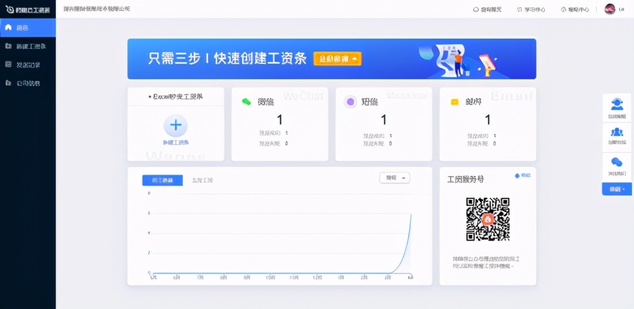Open the second top-bar link with book icon
The width and height of the screenshot is (634, 309).
tap(531, 9)
